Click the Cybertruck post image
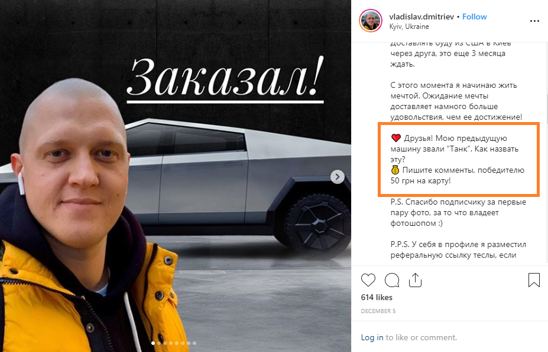Image resolution: width=548 pixels, height=352 pixels. click(176, 176)
